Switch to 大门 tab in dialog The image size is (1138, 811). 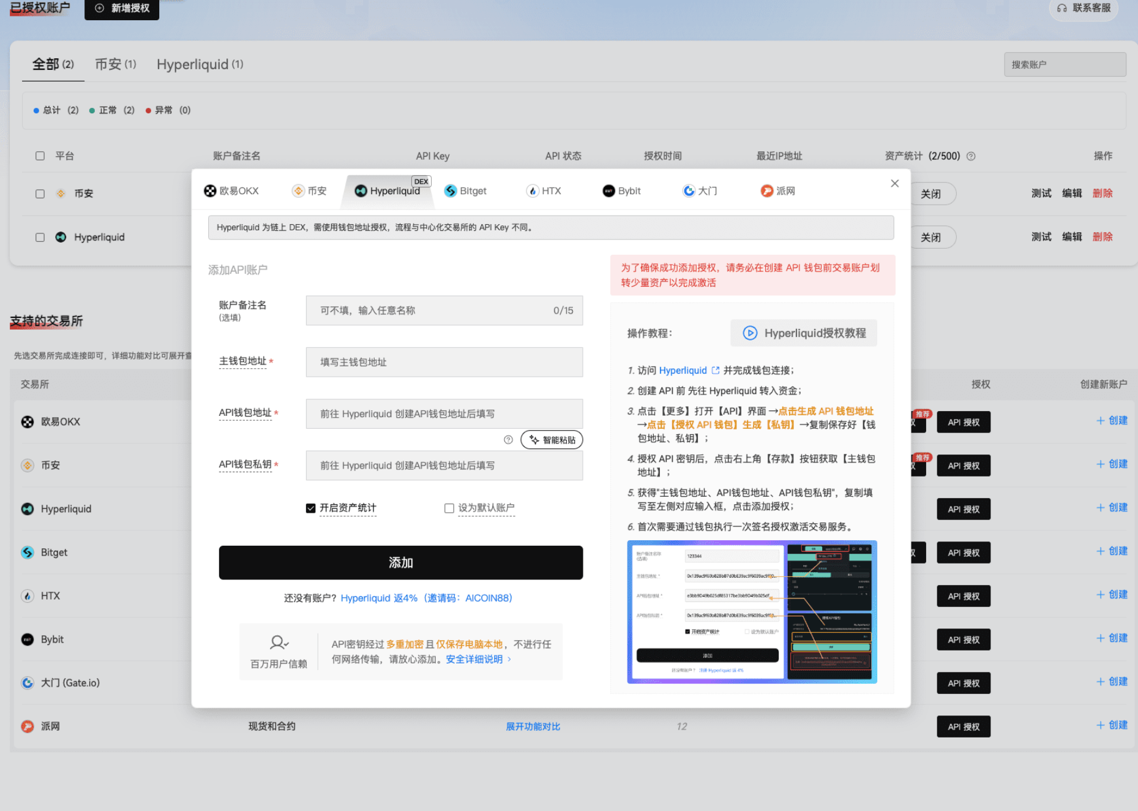(700, 191)
